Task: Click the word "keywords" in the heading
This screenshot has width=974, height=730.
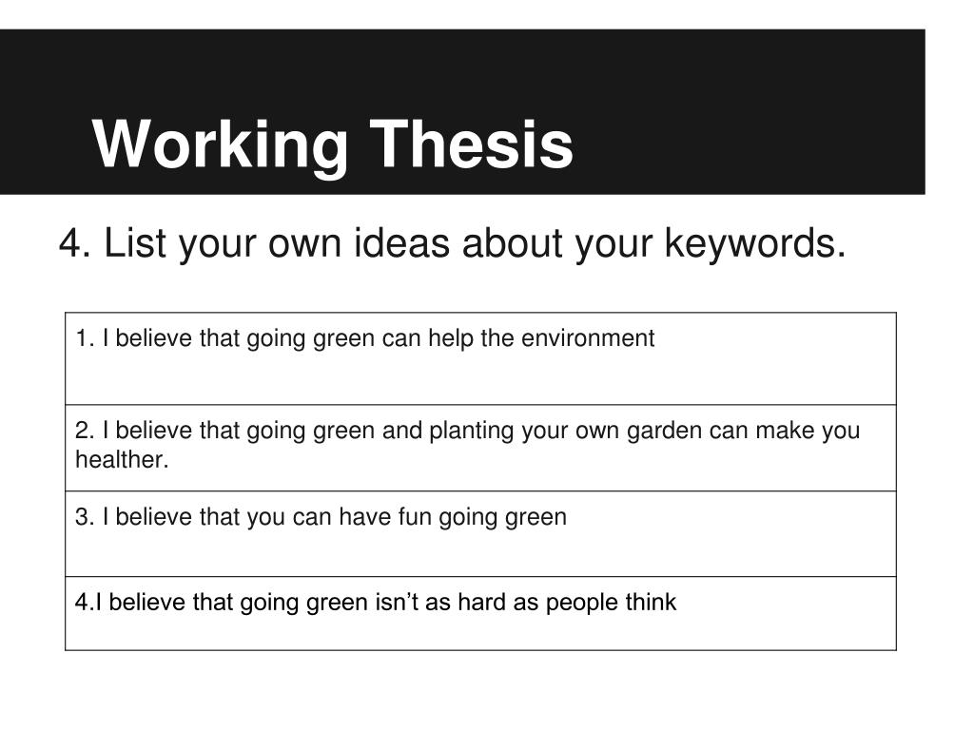Action: 754,242
